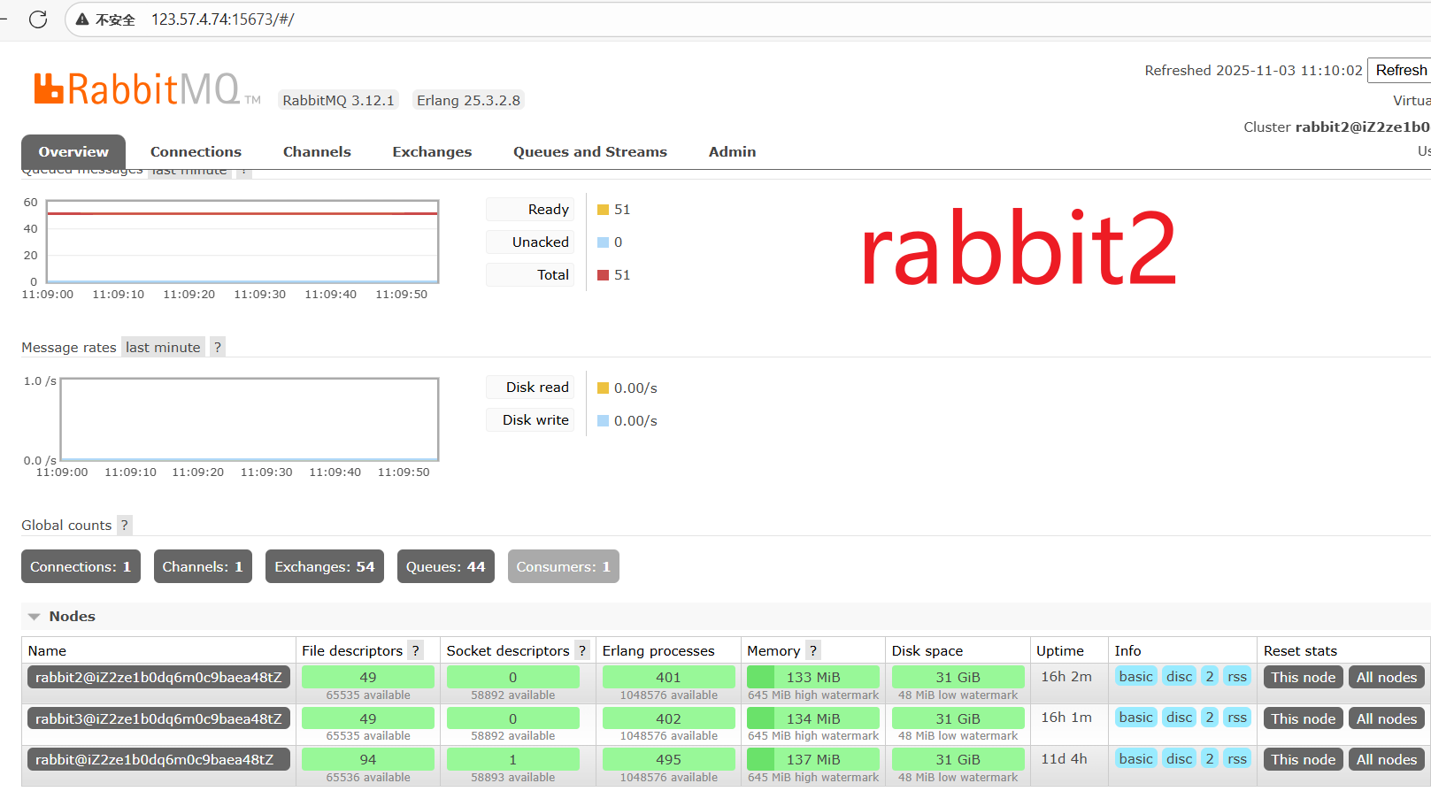Open Channels: 1 global count
The width and height of the screenshot is (1431, 791).
[x=203, y=566]
